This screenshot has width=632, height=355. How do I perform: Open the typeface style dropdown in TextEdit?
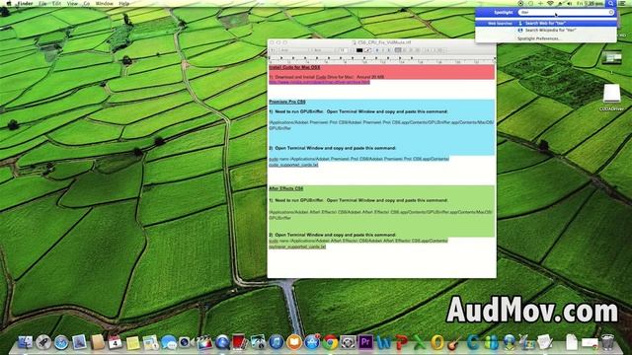(x=323, y=50)
